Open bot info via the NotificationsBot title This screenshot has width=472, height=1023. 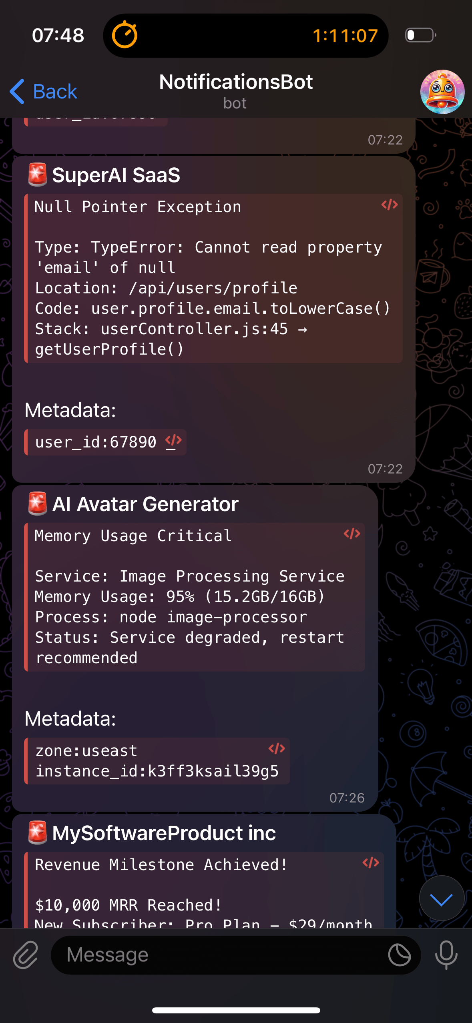tap(235, 82)
